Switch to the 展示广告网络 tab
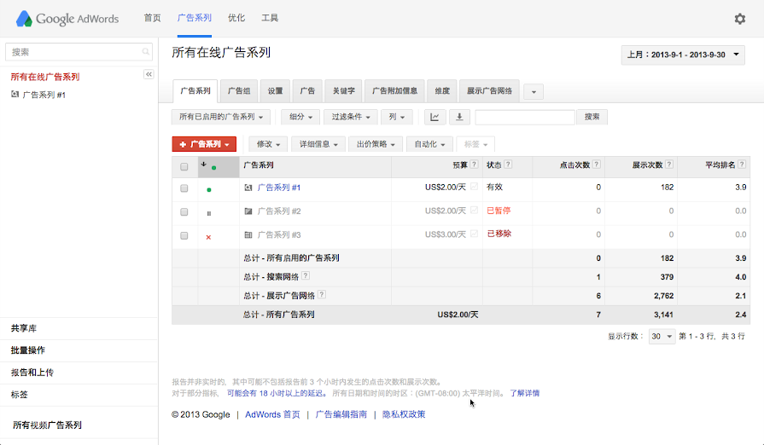This screenshot has width=764, height=445. 489,91
